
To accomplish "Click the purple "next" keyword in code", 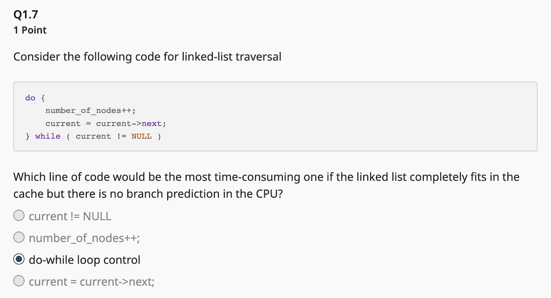I will tap(152, 124).
